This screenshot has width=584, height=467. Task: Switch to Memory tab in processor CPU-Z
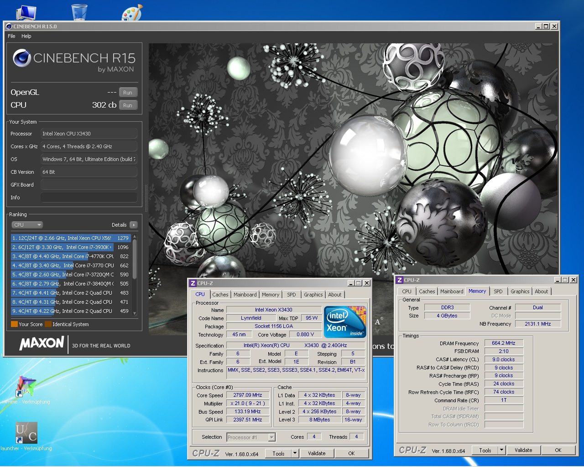pos(271,295)
